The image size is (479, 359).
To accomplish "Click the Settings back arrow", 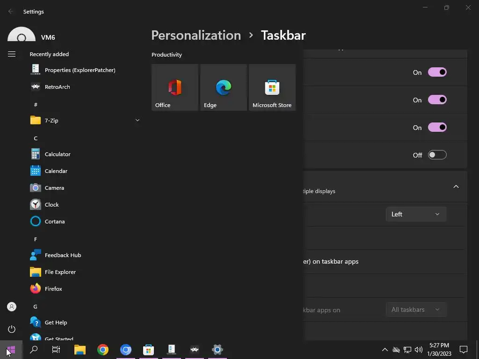I will 11,11.
